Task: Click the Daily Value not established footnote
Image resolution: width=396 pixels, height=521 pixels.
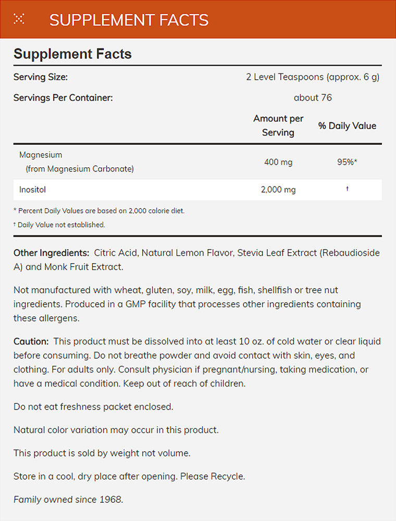Action: 59,225
